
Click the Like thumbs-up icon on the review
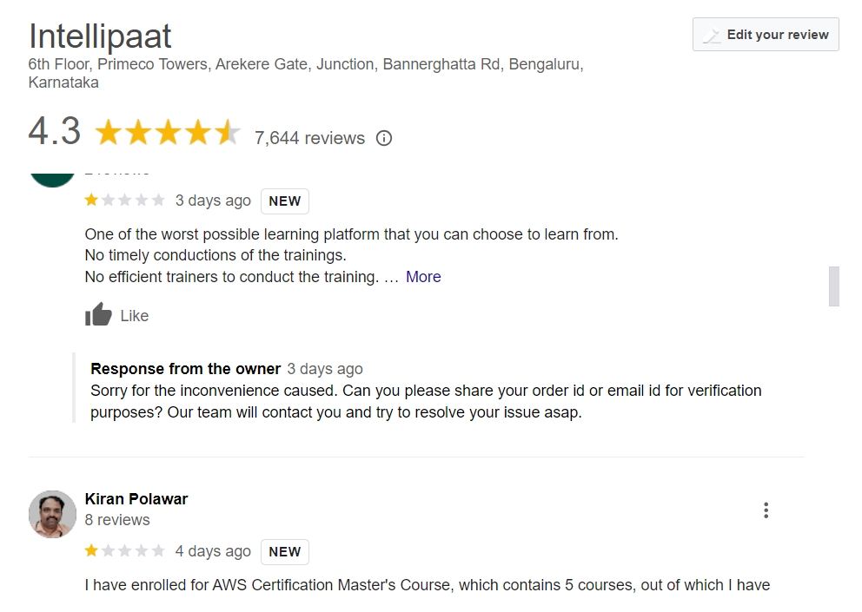click(x=99, y=314)
